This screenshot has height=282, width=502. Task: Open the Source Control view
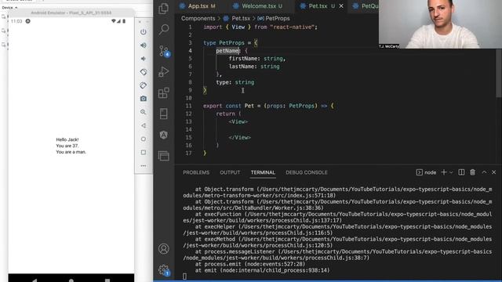(164, 51)
